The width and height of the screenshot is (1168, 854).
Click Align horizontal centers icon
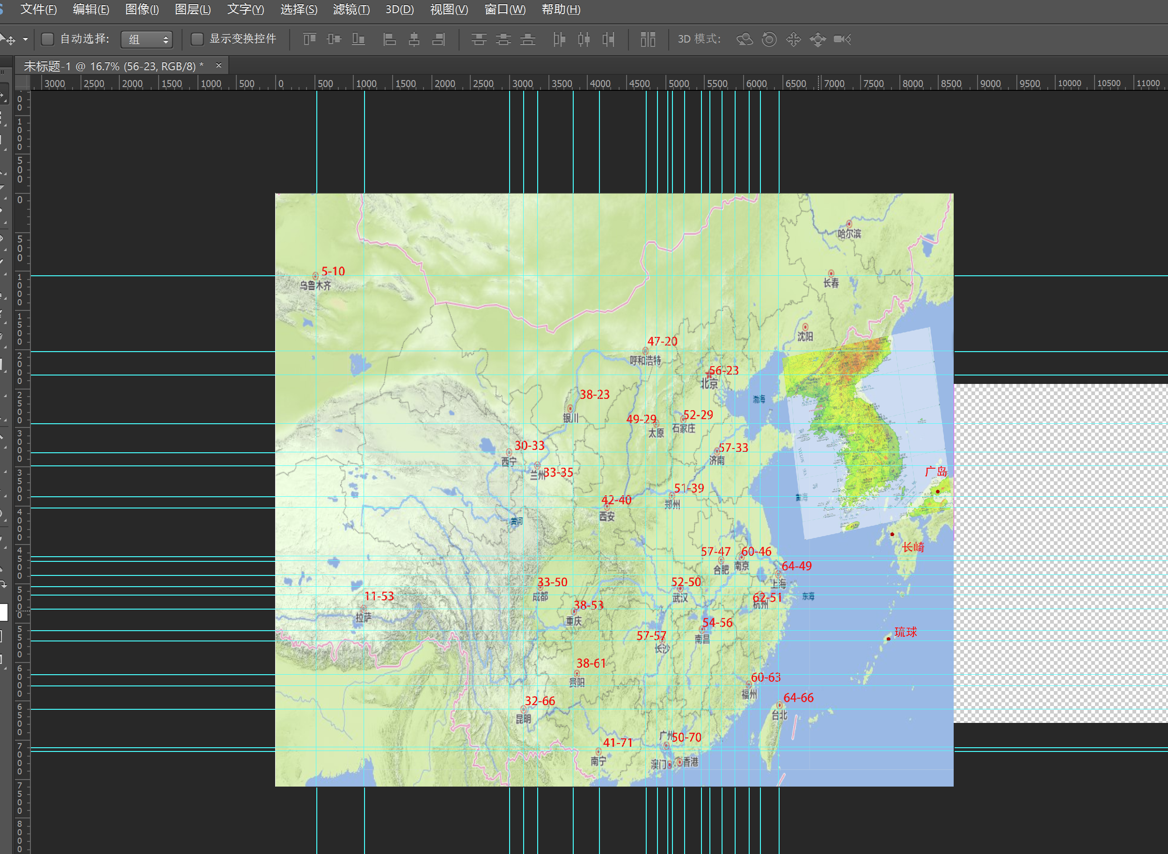[414, 39]
